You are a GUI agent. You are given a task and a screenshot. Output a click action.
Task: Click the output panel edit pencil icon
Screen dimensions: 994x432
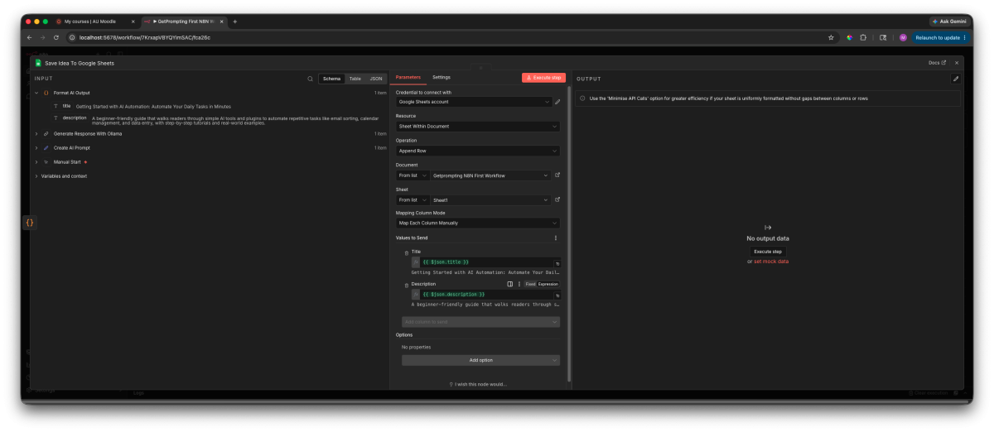pos(955,79)
